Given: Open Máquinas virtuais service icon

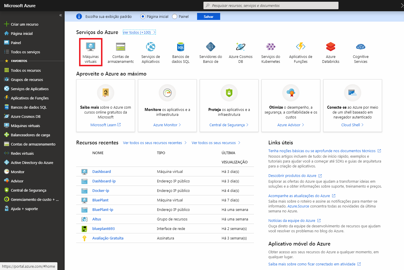Looking at the screenshot, I should [91, 46].
